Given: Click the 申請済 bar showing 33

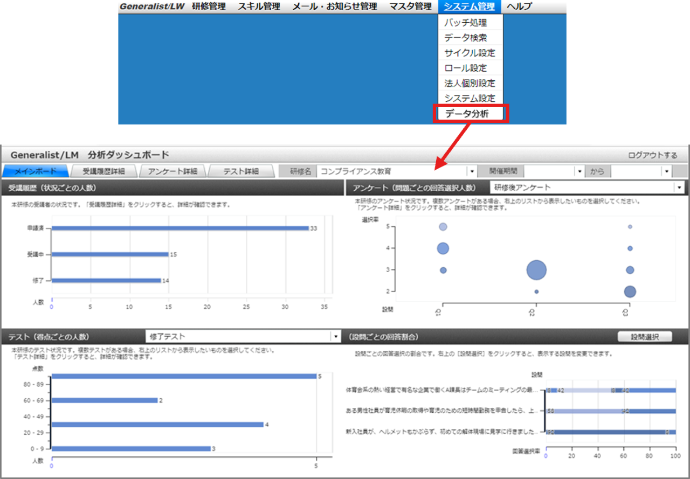Looking at the screenshot, I should coord(180,228).
